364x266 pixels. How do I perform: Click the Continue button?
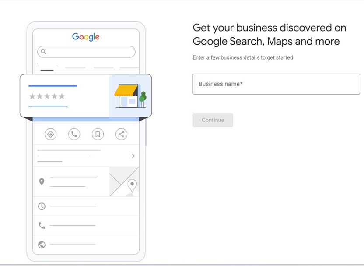[x=213, y=120]
